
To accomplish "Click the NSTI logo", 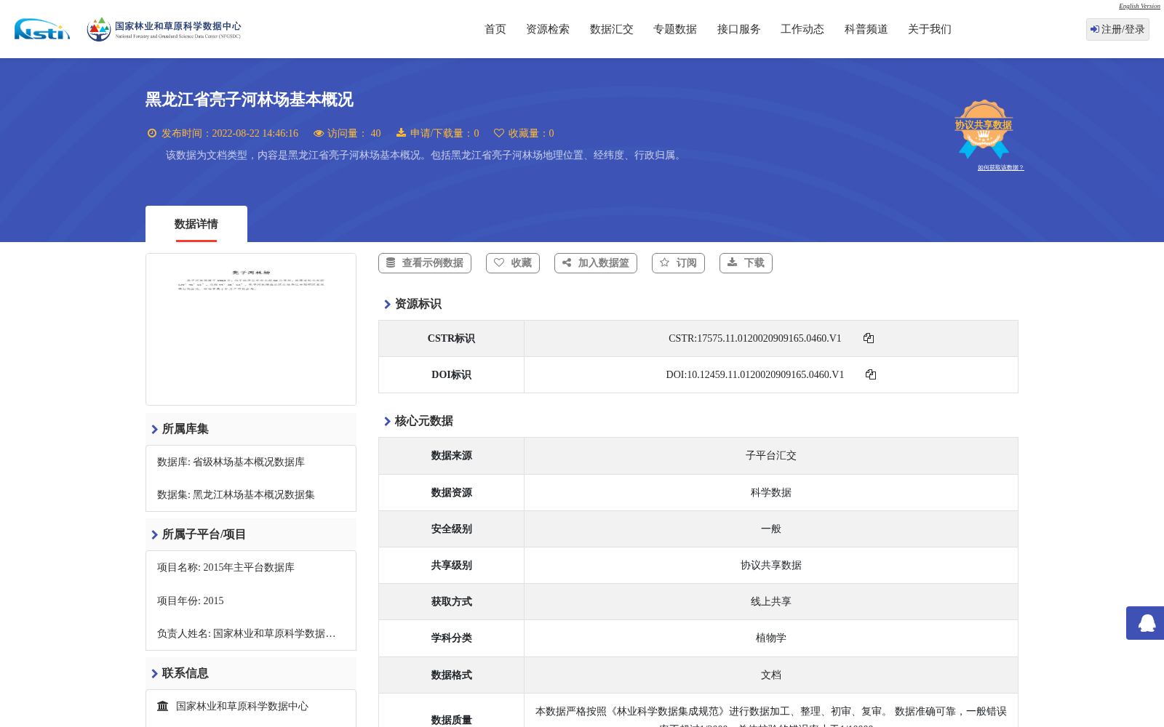I will click(42, 29).
